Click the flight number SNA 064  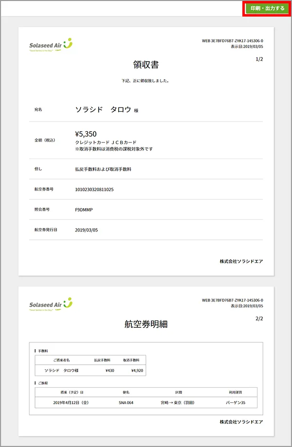tap(126, 402)
